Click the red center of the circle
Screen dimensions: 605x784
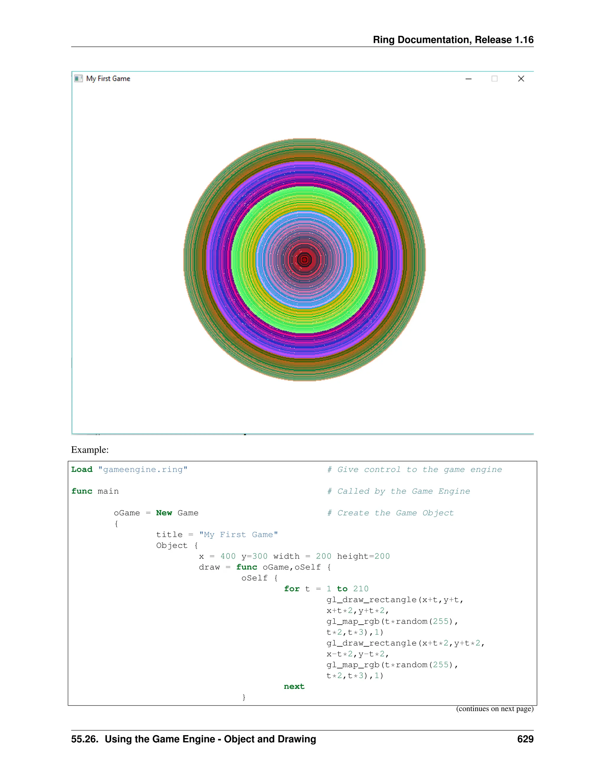coord(304,259)
